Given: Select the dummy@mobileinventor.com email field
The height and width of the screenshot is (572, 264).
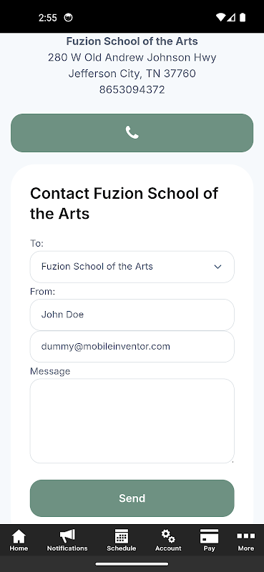Looking at the screenshot, I should pos(132,347).
